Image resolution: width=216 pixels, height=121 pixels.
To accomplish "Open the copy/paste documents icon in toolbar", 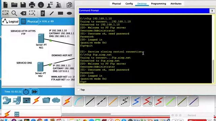I will pyautogui.click(x=69, y=5).
